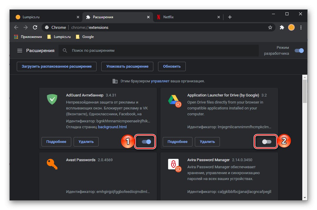Click the Расширения page heading
317x210 pixels.
[x=40, y=51]
